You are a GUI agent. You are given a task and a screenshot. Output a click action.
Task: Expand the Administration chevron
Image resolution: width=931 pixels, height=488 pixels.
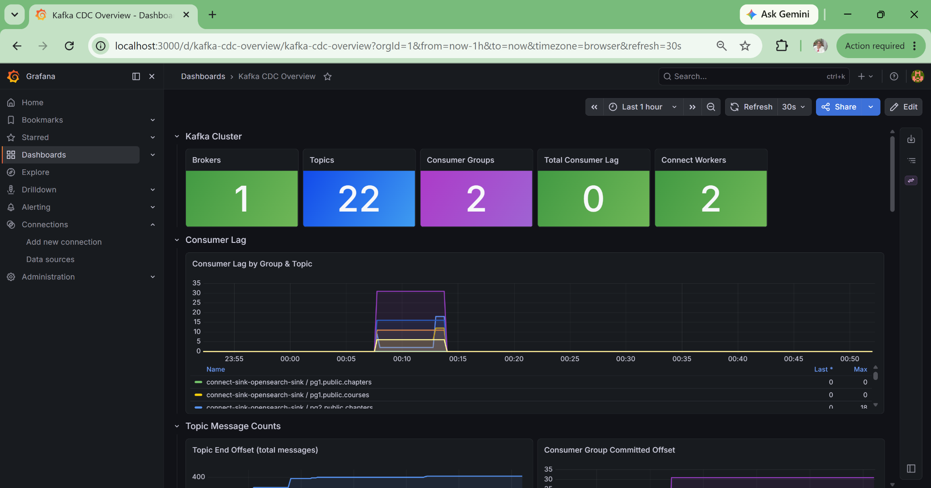point(153,277)
